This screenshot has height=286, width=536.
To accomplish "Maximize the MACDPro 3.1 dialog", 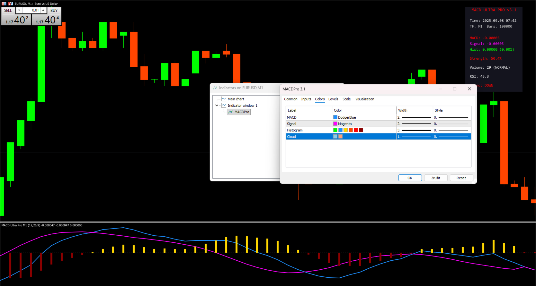I will (x=455, y=89).
